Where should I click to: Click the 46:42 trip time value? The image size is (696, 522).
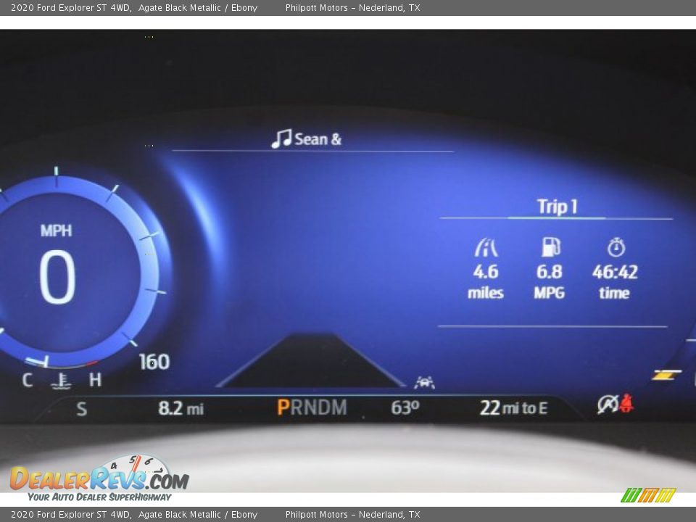(615, 272)
